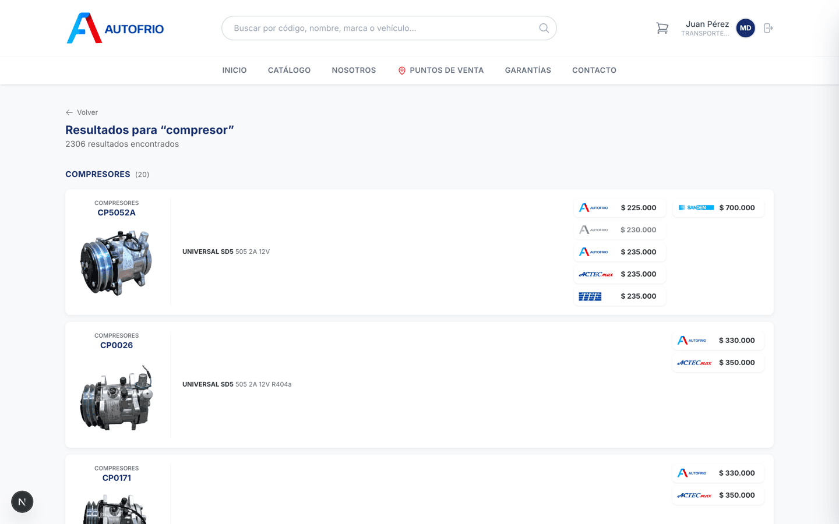Screen dimensions: 839x524
Task: Choose ACTECmax $ 350.000 for CP0171
Action: pyautogui.click(x=718, y=495)
